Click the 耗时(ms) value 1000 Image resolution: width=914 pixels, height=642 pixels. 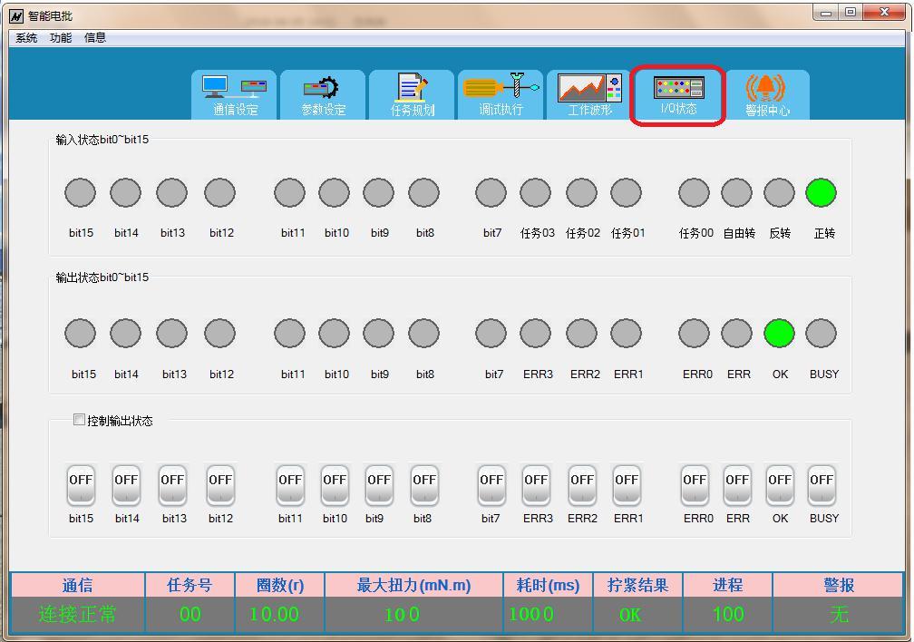pyautogui.click(x=531, y=614)
